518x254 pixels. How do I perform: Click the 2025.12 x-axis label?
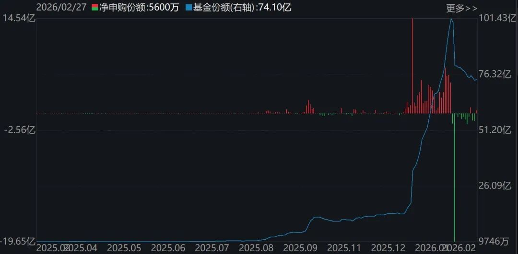coord(389,248)
